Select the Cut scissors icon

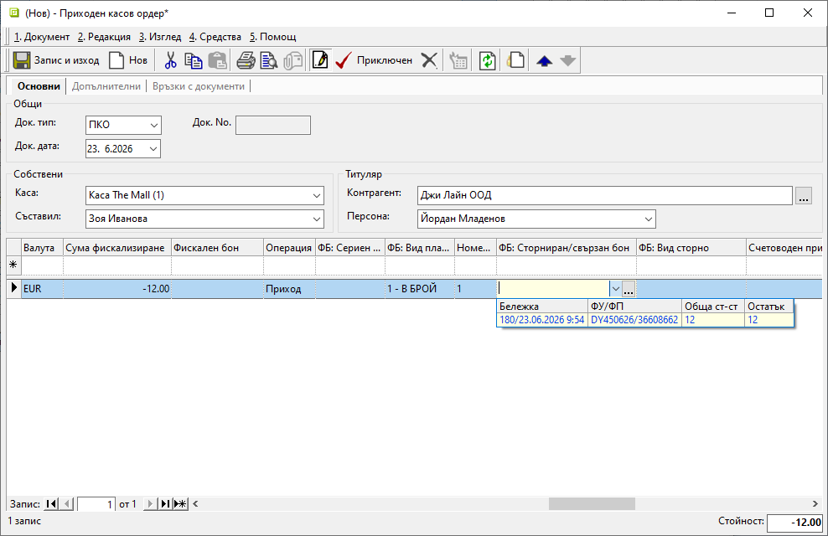170,60
